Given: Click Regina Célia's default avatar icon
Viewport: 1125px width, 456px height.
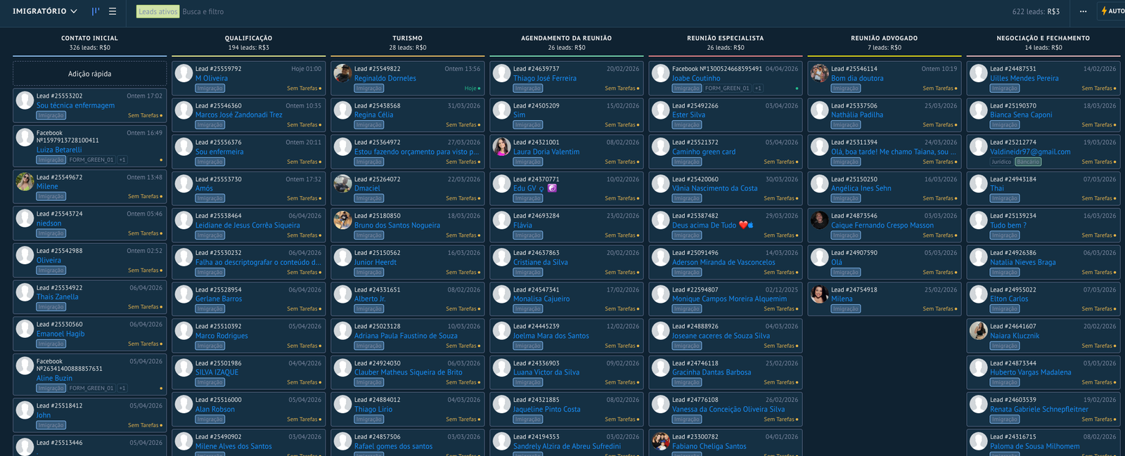Looking at the screenshot, I should (342, 110).
